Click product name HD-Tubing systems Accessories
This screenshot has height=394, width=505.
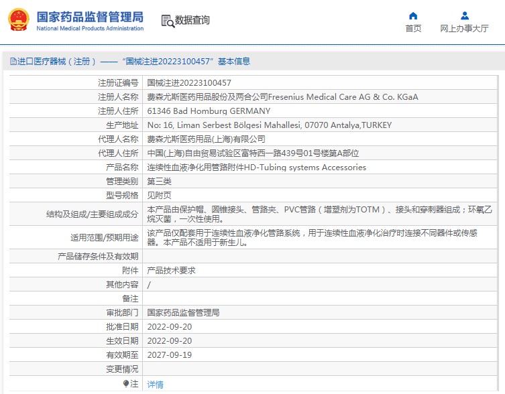[256, 168]
